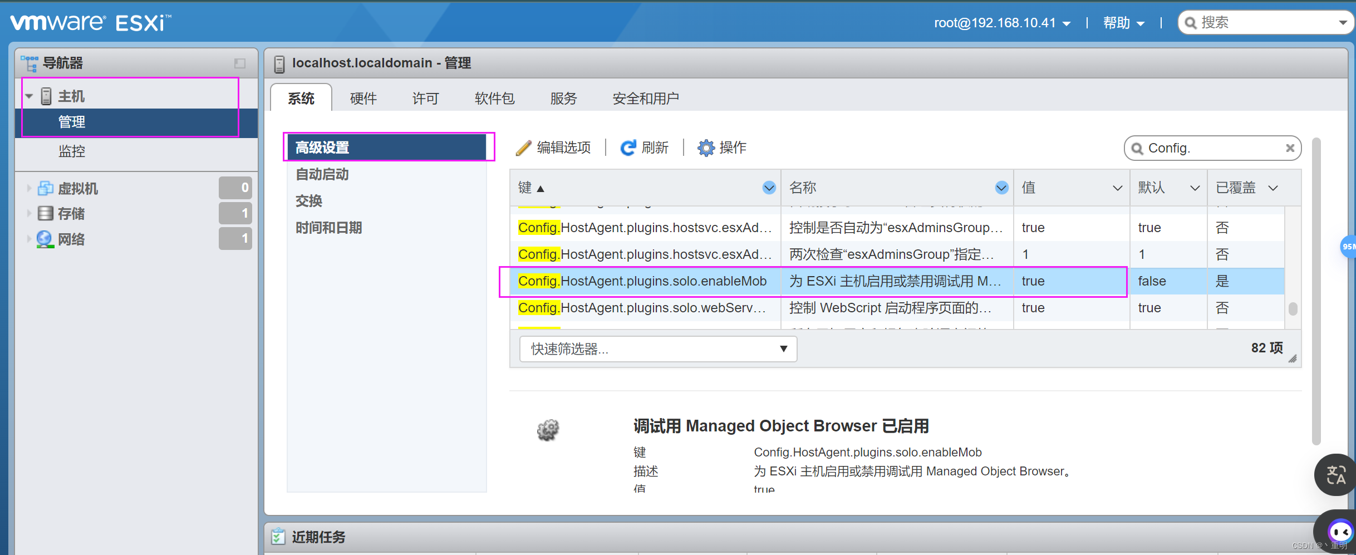The height and width of the screenshot is (555, 1356).
Task: Click the table vertical scrollbar thumb
Action: 1293,308
